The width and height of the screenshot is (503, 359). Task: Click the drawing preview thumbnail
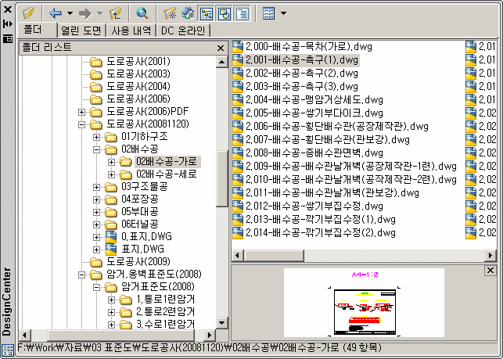pyautogui.click(x=364, y=303)
